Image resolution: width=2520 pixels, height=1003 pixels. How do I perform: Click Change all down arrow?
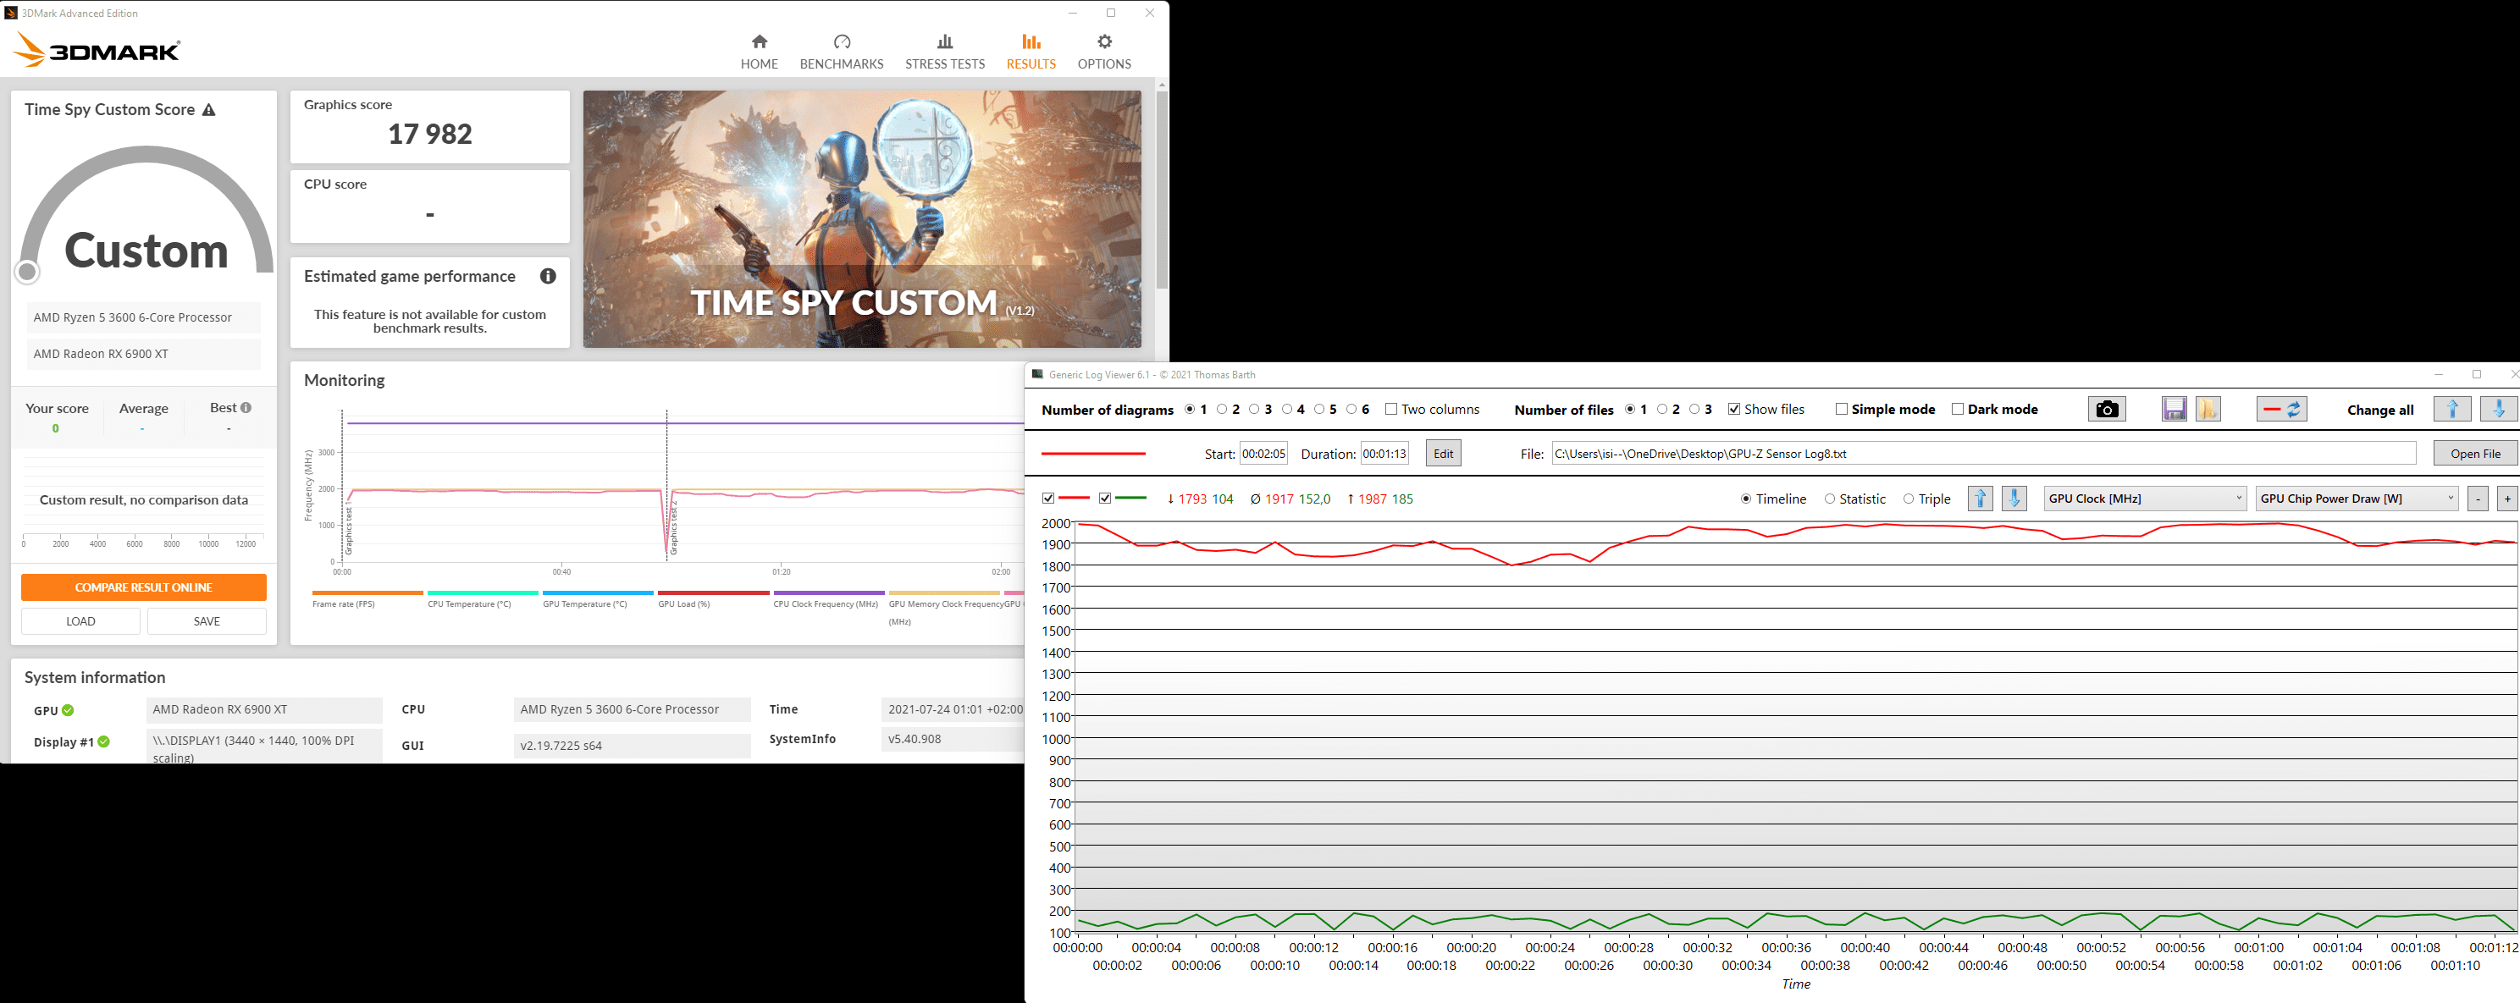pyautogui.click(x=2499, y=409)
